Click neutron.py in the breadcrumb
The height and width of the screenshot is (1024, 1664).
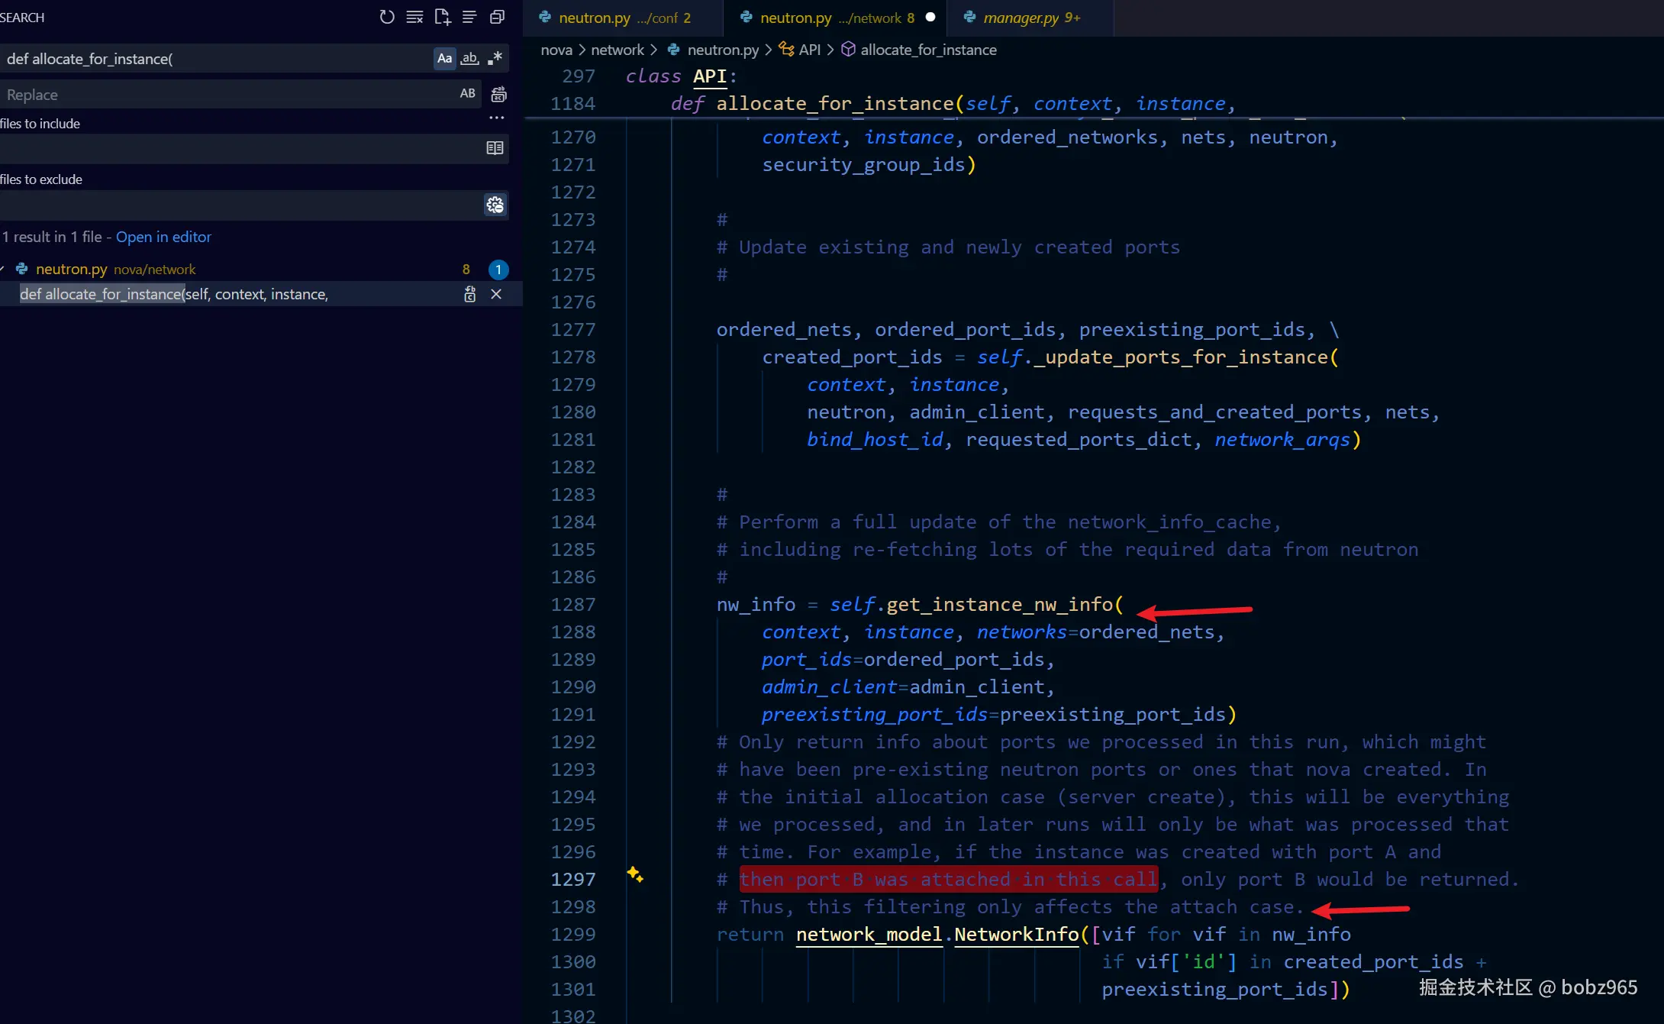pyautogui.click(x=723, y=50)
